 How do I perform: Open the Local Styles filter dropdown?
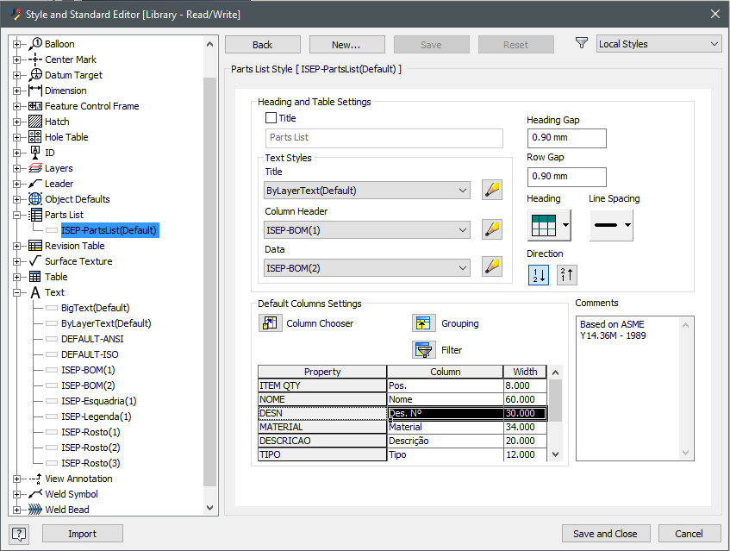coord(658,44)
